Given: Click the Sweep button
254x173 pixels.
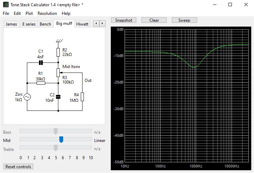Looking at the screenshot, I should [x=184, y=20].
